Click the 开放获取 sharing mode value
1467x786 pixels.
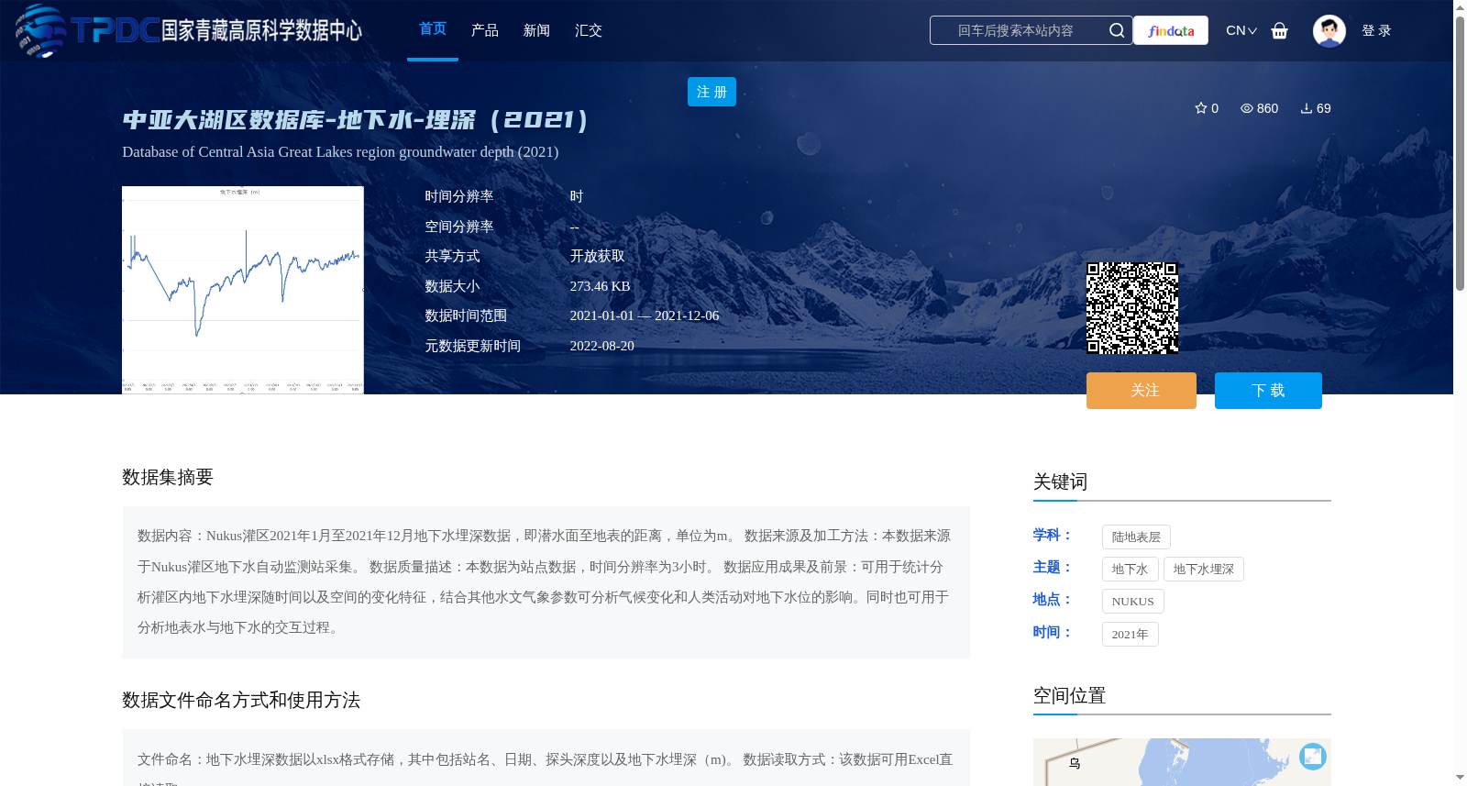tap(597, 256)
